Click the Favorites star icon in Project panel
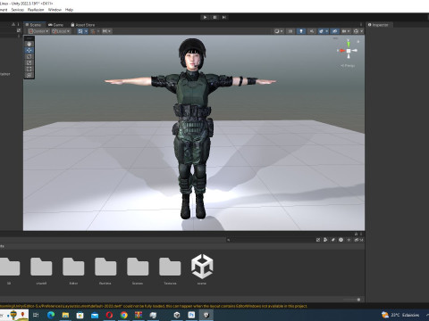This screenshot has width=429, height=321. click(x=349, y=240)
